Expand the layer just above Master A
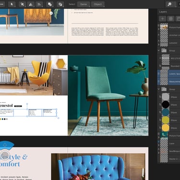 [x=159, y=153]
